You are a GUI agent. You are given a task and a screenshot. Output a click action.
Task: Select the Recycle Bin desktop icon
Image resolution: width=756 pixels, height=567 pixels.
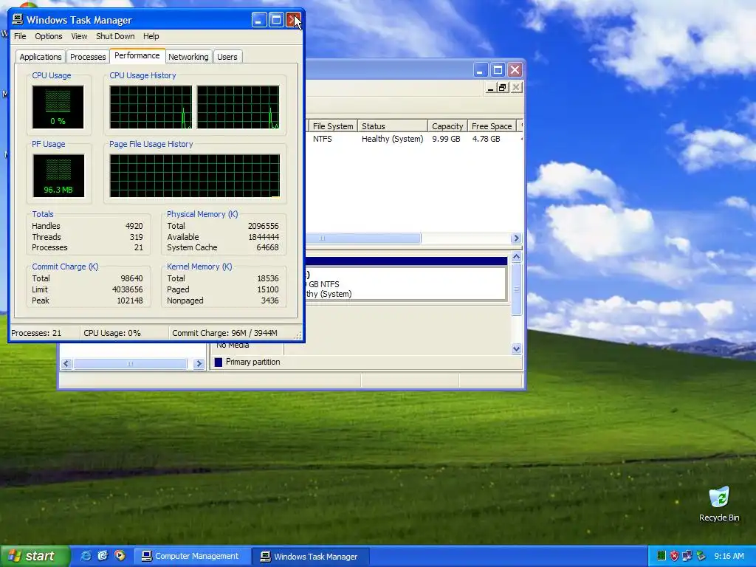(x=719, y=504)
